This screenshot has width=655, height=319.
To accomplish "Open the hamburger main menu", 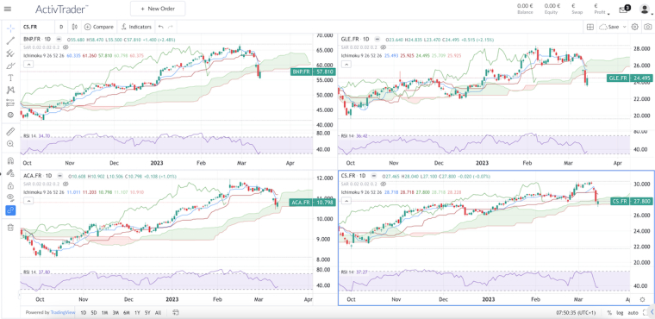I will [x=8, y=9].
